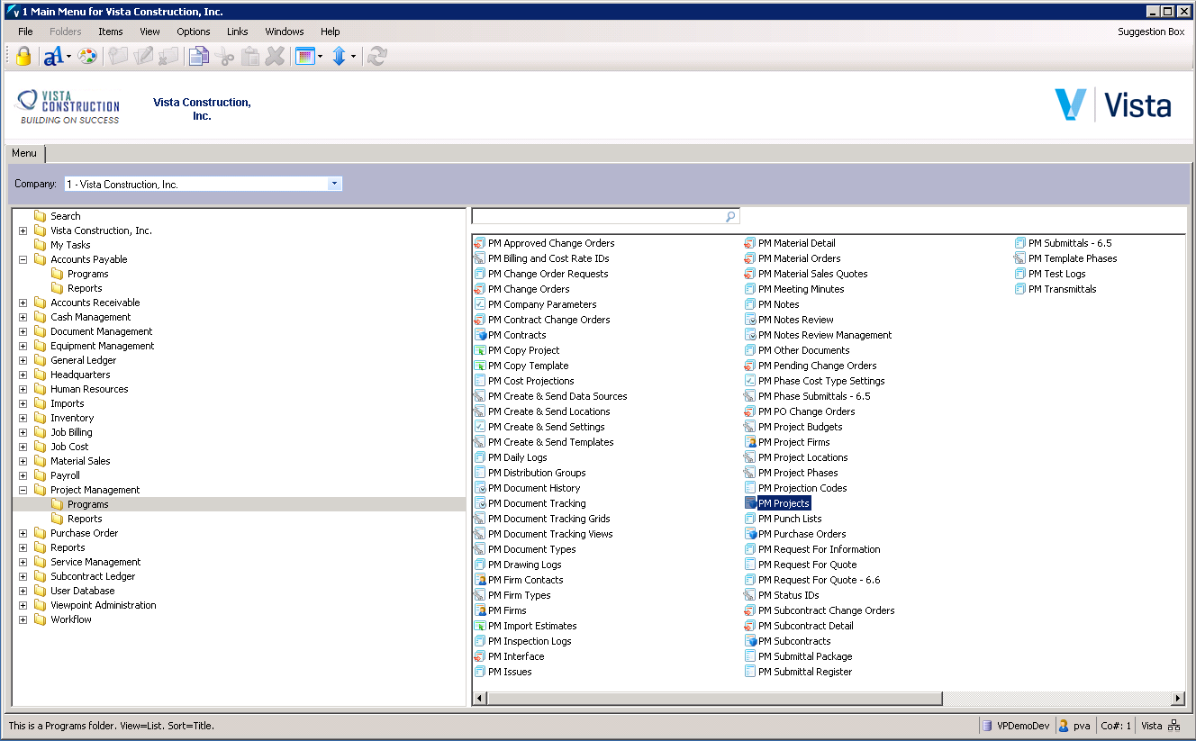The image size is (1196, 741).
Task: Open the Windows menu
Action: click(x=285, y=32)
